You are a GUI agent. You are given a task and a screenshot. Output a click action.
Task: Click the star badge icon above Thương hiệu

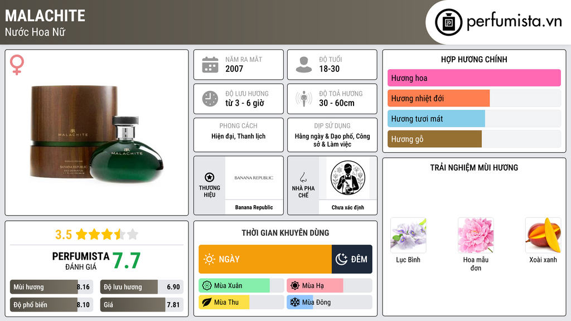click(x=210, y=177)
